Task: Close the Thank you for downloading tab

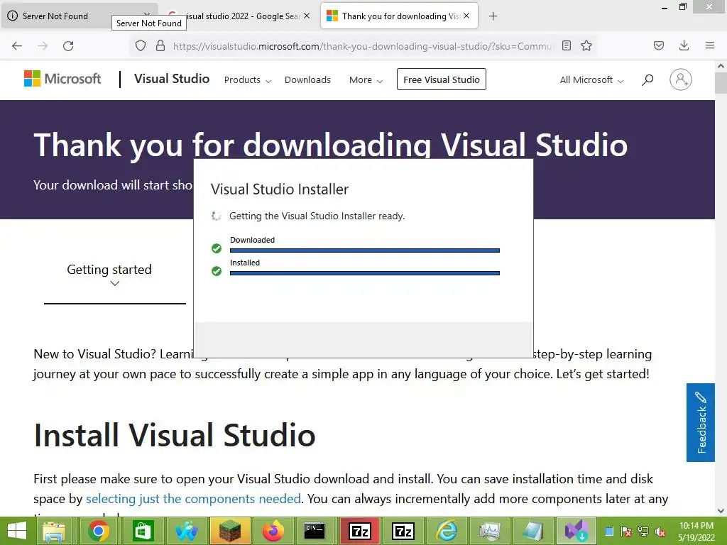Action: point(466,16)
